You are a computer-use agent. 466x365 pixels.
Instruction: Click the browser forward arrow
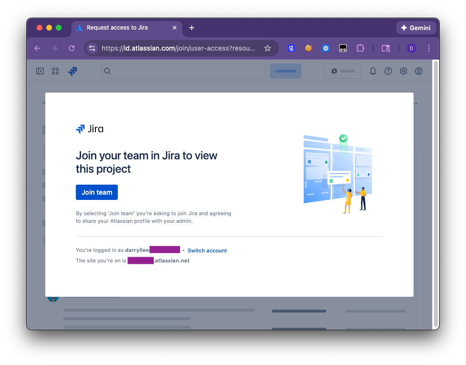tap(54, 48)
